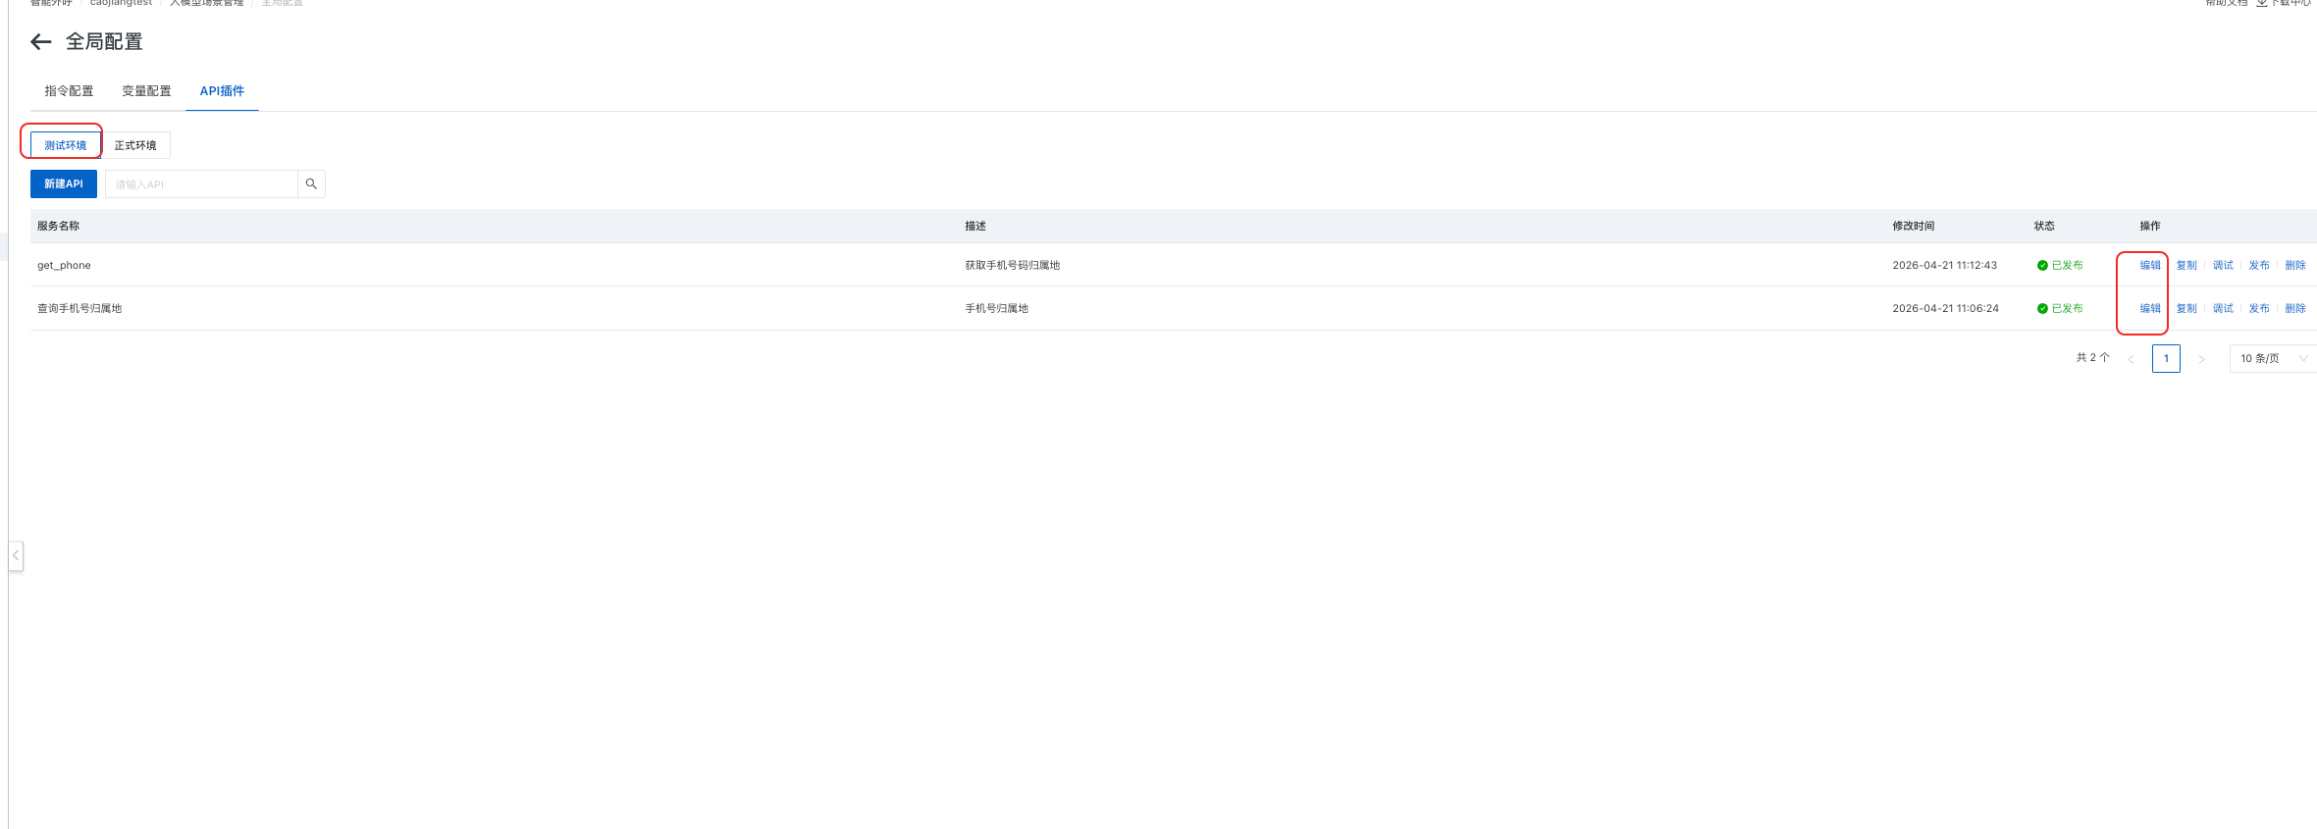This screenshot has height=829, width=2317.
Task: Focus the 请输入API search field
Action: [x=201, y=183]
